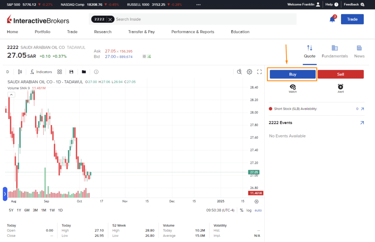Enter fullscreen using the expand icon
Image resolution: width=375 pixels, height=242 pixels.
(259, 72)
